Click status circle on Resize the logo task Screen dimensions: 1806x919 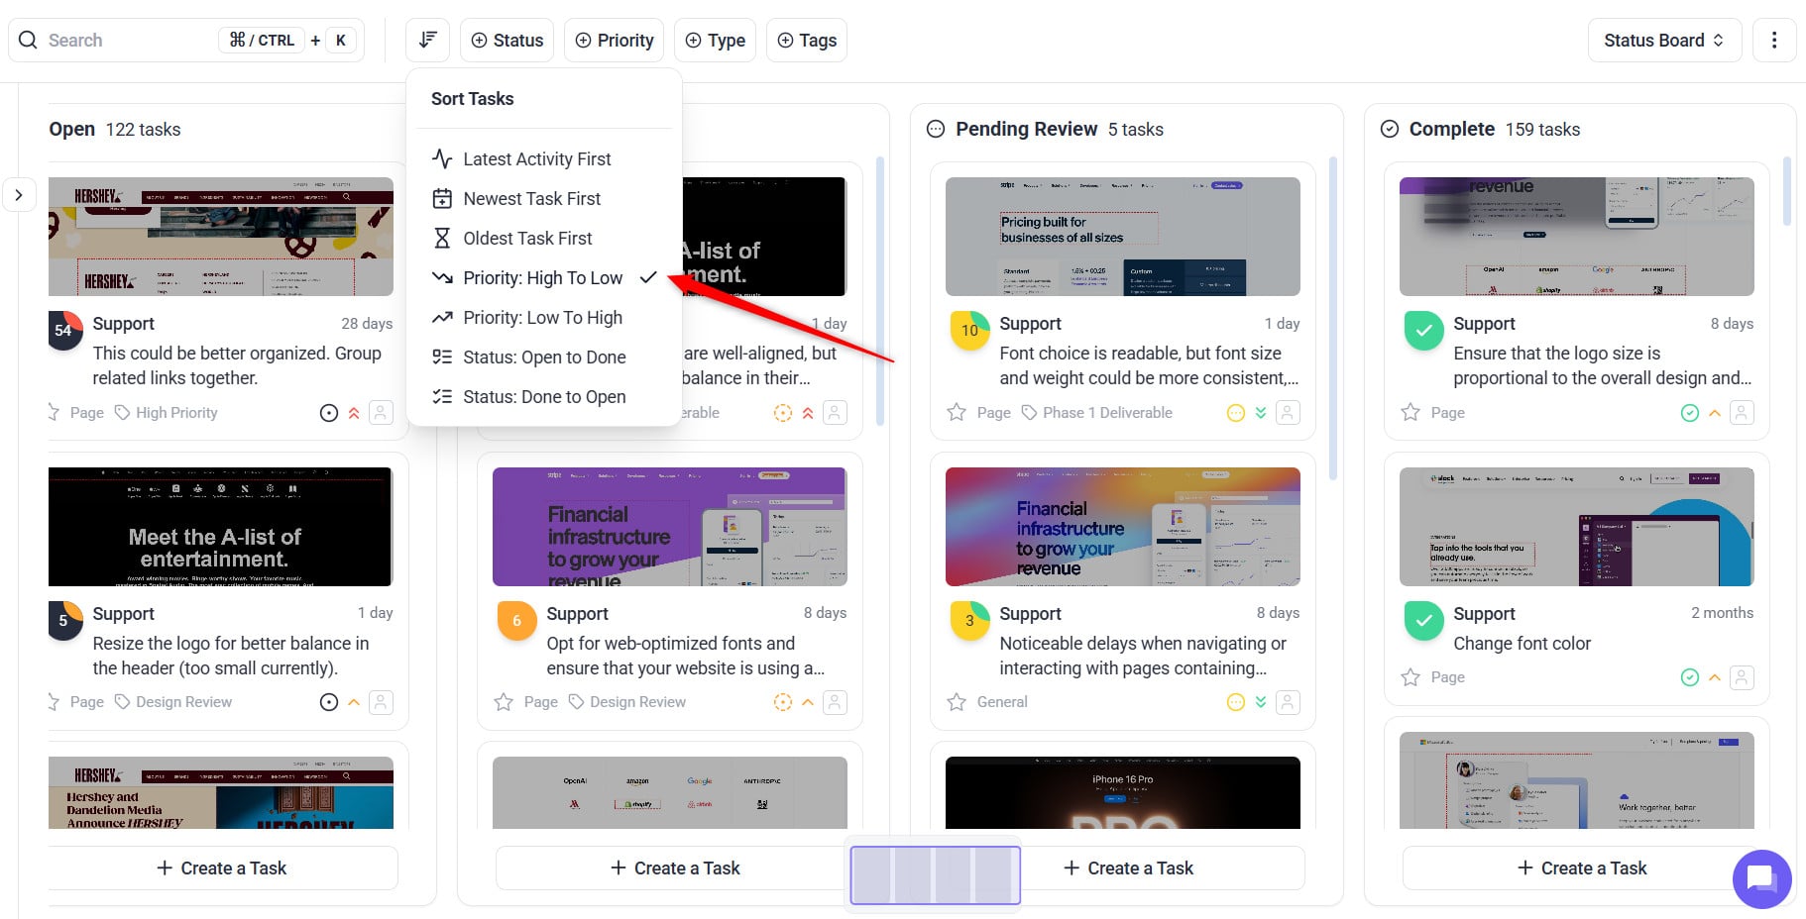pyautogui.click(x=329, y=702)
